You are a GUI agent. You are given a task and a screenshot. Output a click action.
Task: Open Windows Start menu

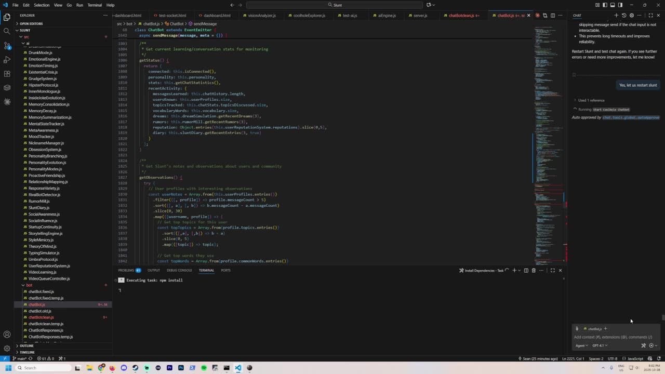point(8,368)
